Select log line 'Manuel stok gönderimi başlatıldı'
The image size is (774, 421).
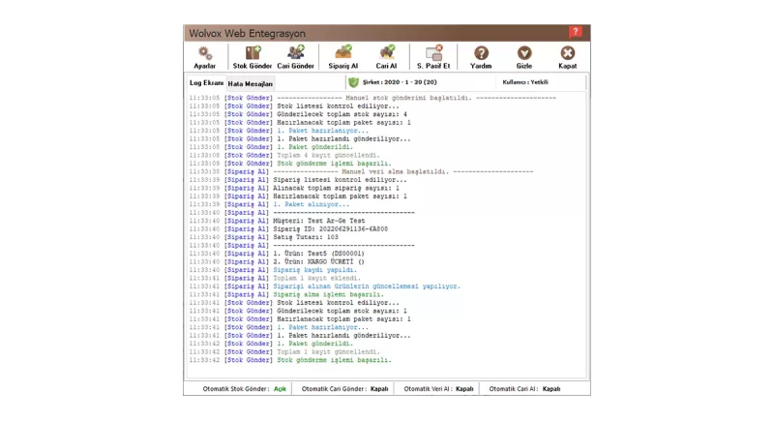click(x=372, y=98)
